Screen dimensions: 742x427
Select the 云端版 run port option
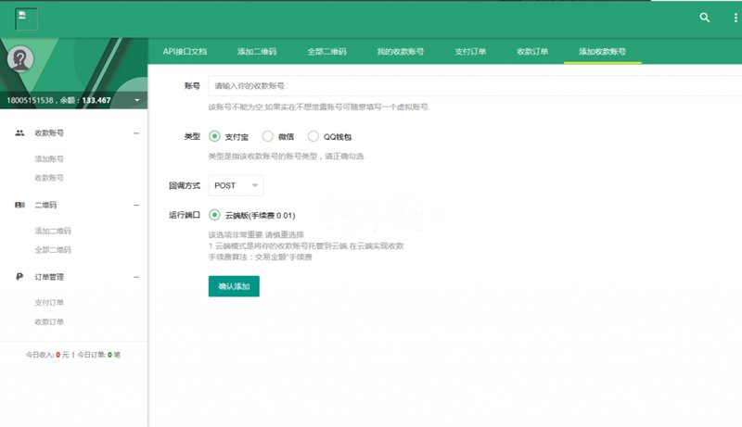215,215
